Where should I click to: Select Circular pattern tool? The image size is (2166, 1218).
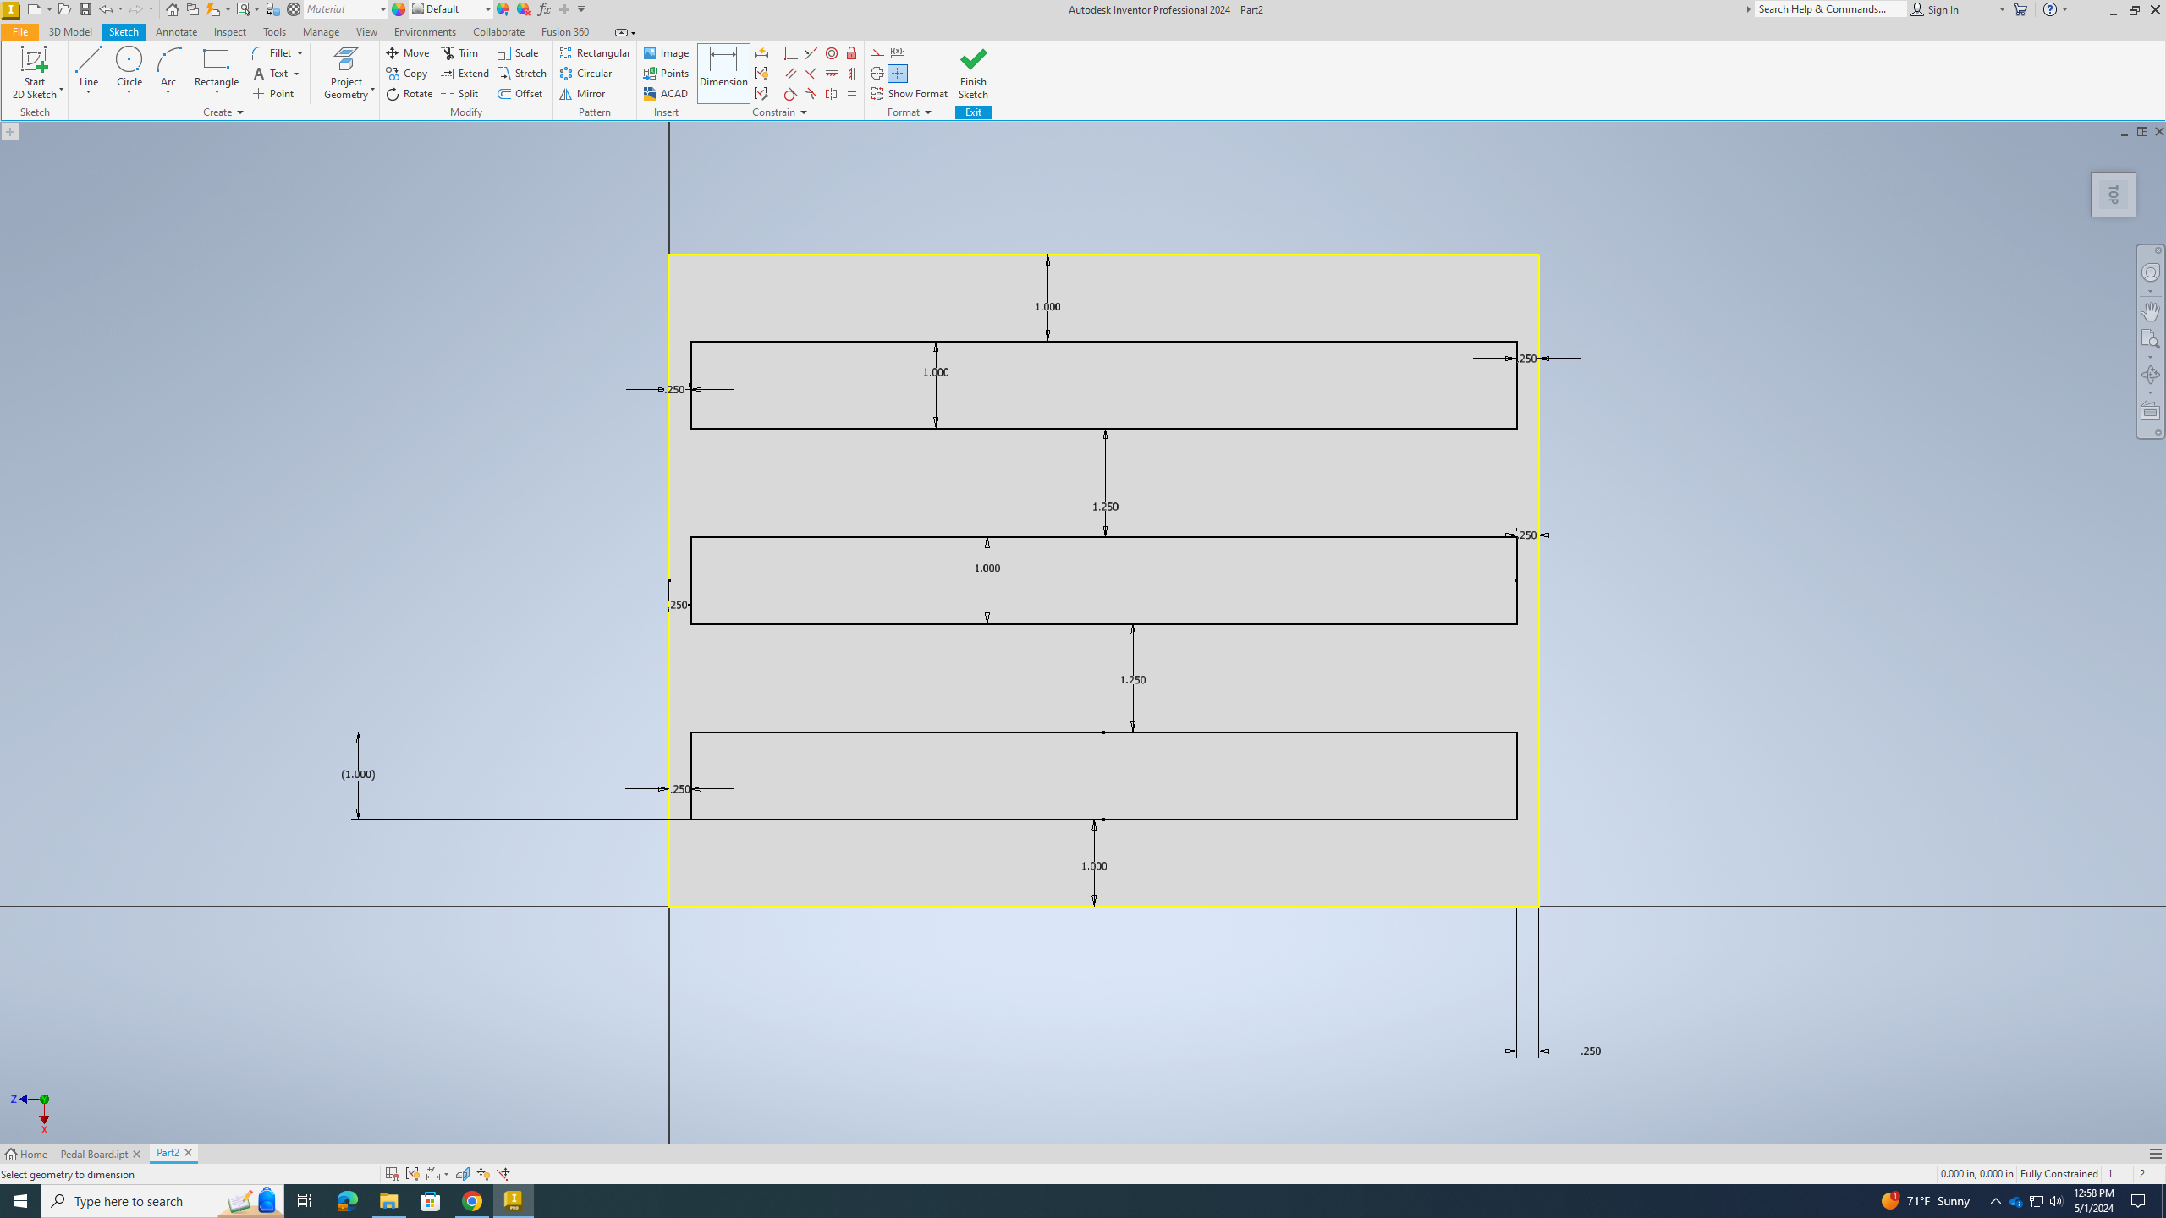pos(588,73)
